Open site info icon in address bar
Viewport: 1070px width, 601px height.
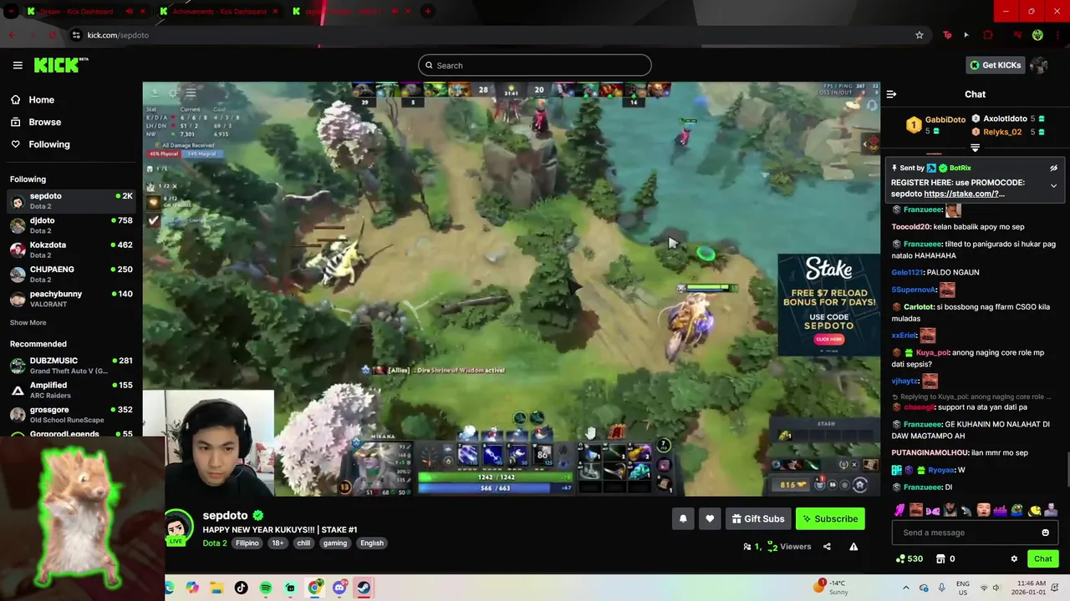click(76, 35)
